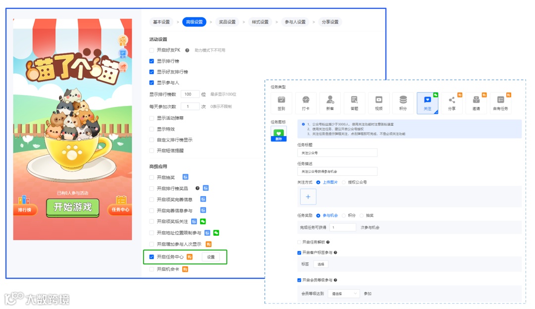Click WeChat icon beside 开启领奖后关注
535x309 pixels.
click(x=203, y=222)
